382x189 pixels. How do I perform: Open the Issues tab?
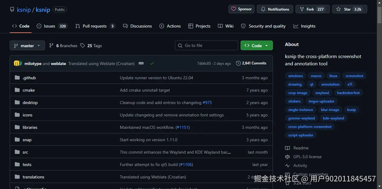(x=52, y=26)
